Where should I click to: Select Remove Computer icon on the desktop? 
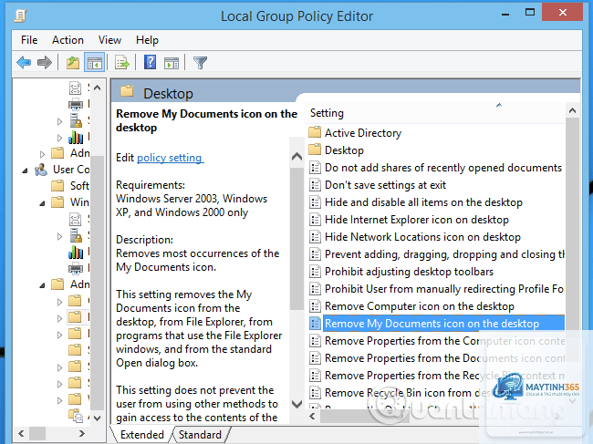coord(420,306)
